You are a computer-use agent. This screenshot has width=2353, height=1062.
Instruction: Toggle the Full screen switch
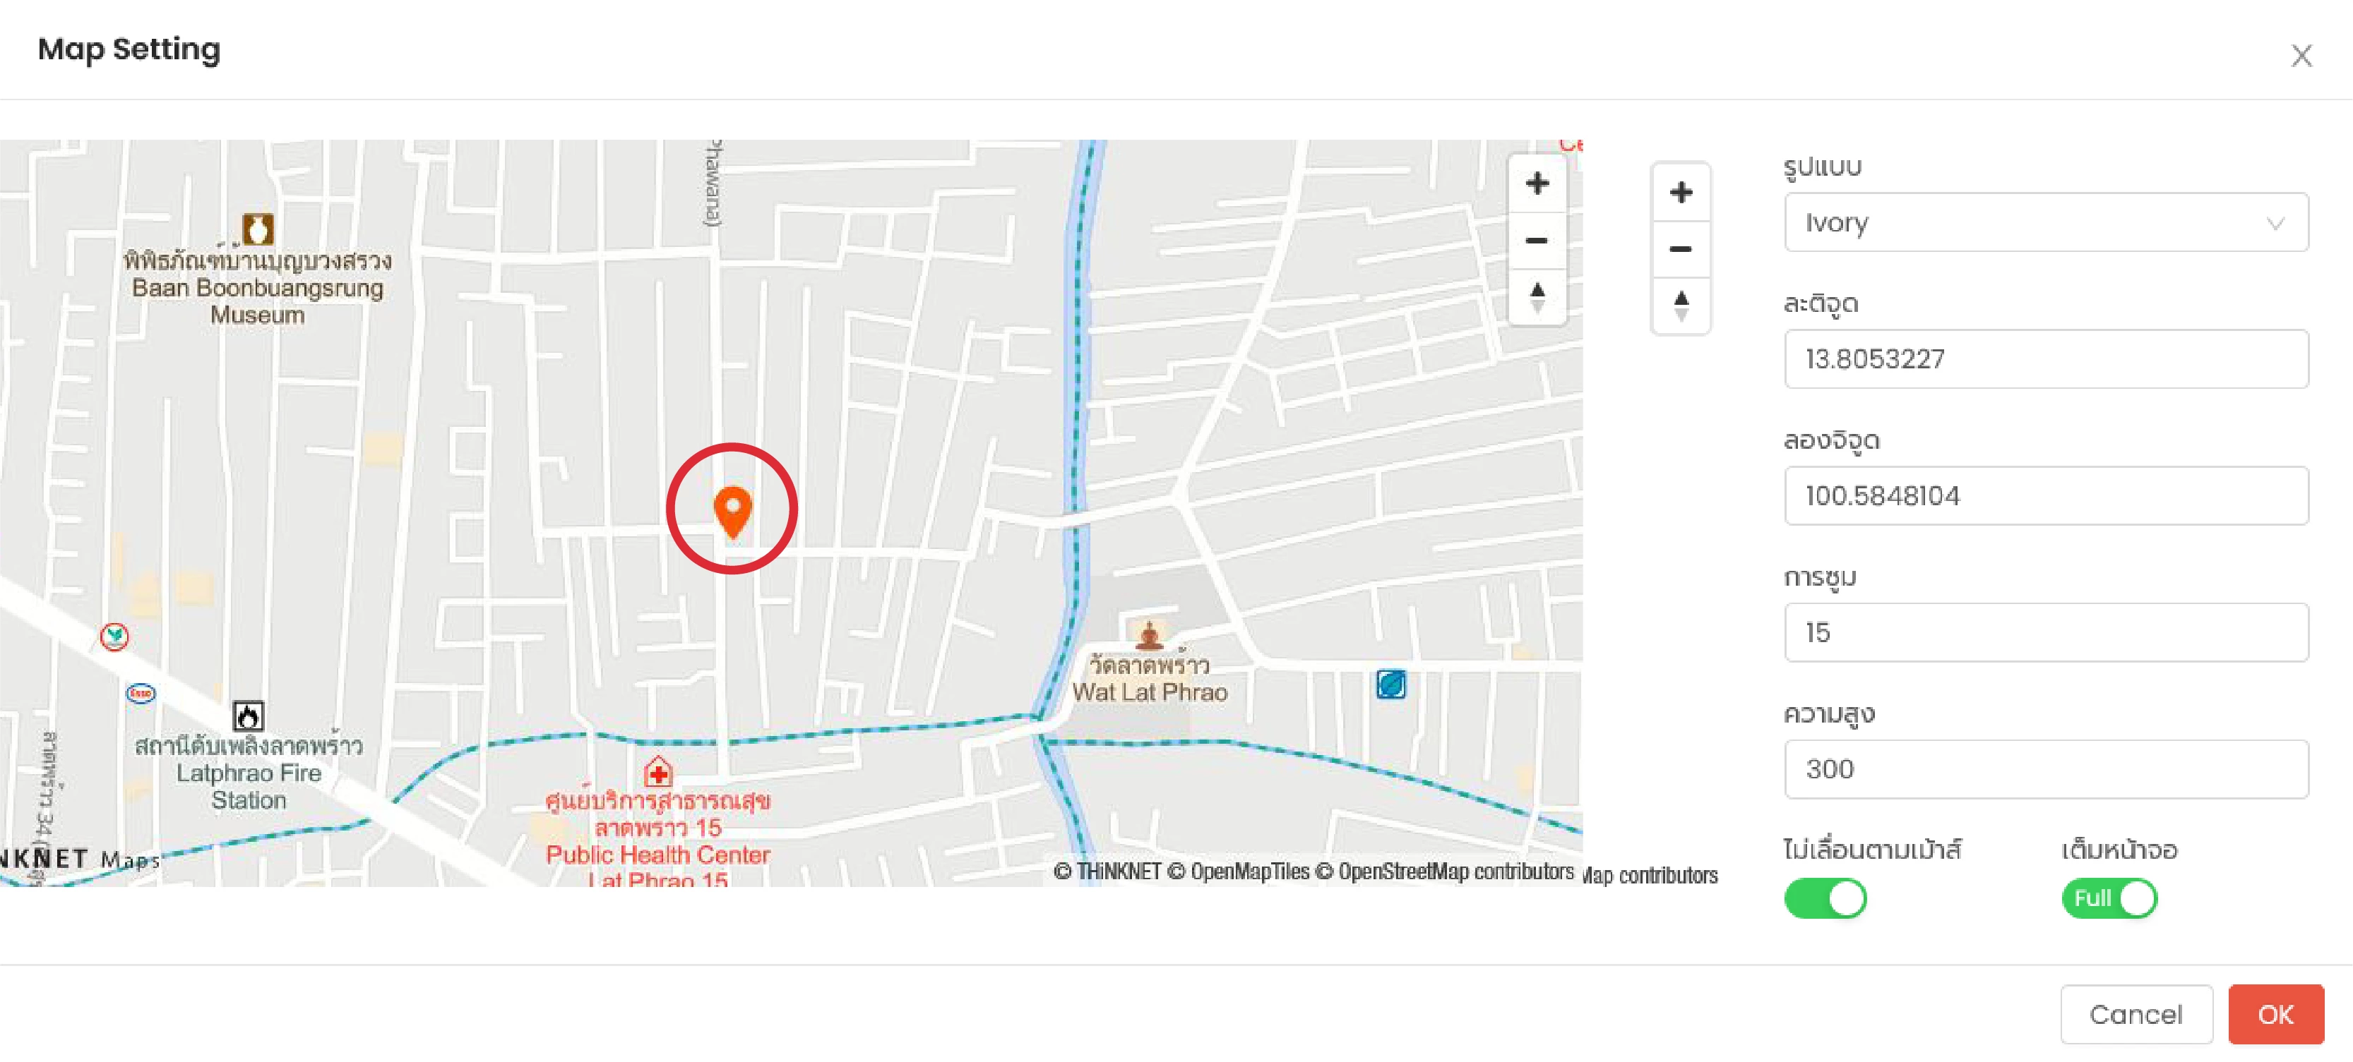click(2108, 898)
